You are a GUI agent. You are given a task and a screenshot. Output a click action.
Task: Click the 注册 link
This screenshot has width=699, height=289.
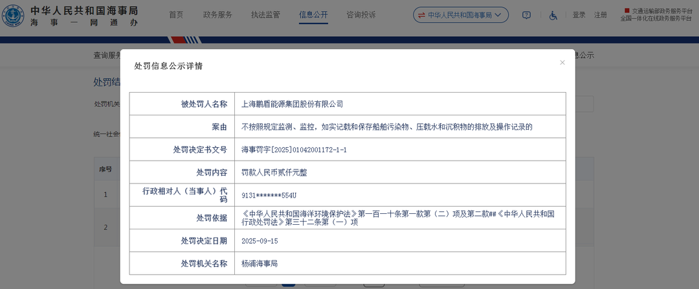601,15
